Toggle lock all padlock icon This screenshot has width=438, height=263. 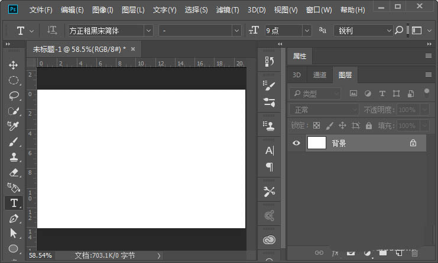[x=369, y=126]
